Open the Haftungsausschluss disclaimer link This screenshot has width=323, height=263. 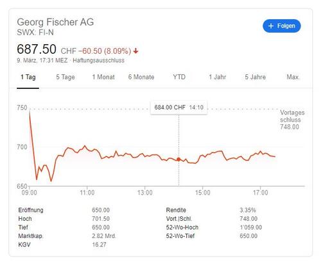tap(98, 60)
